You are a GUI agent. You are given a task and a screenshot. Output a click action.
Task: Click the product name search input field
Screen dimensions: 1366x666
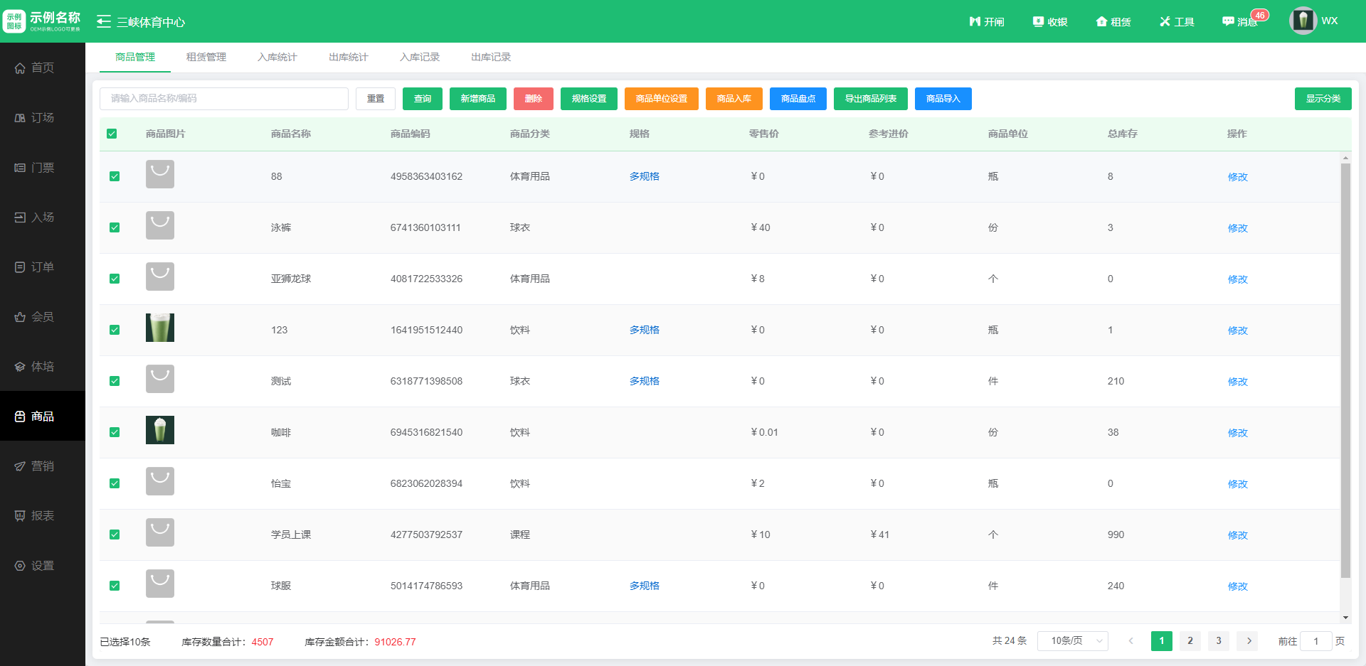tap(224, 99)
